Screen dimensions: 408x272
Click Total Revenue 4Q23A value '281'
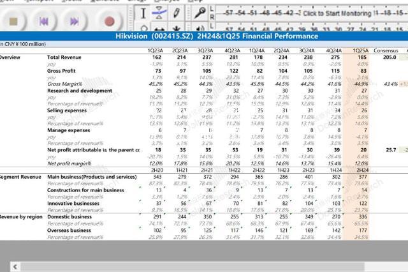(x=234, y=57)
